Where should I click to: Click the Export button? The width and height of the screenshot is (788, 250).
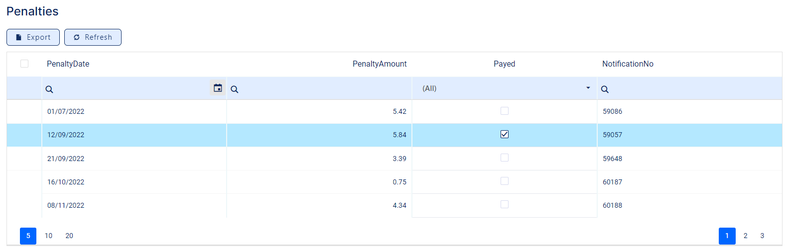coord(33,37)
